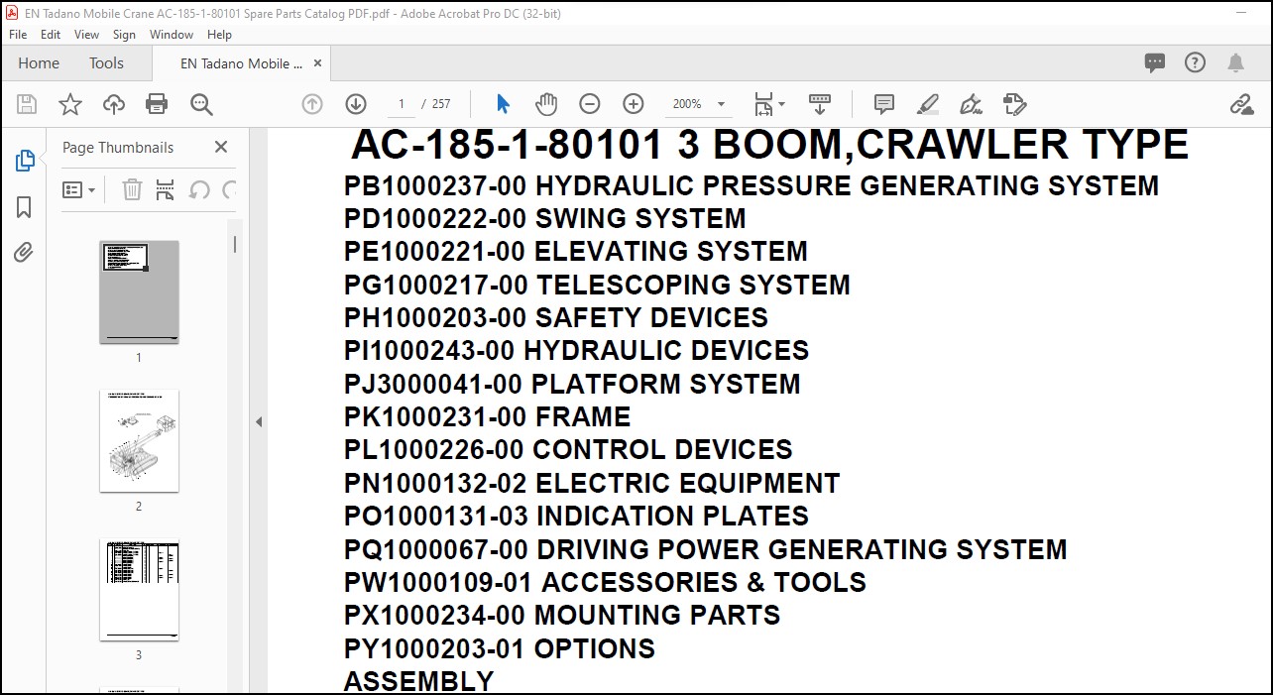This screenshot has height=695, width=1273.
Task: Open the fit page options tool
Action: tap(768, 104)
